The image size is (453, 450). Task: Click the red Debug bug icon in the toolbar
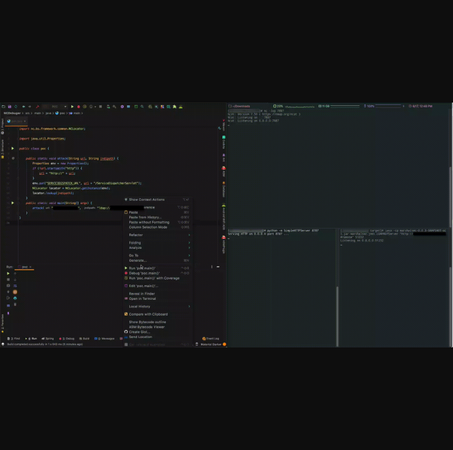[78, 106]
